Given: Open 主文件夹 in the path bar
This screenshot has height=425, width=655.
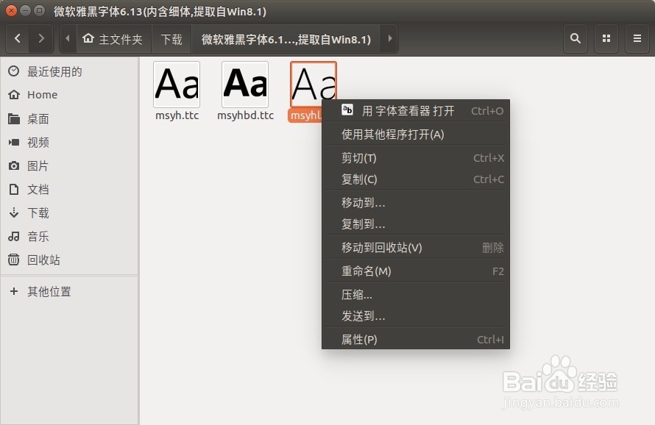Looking at the screenshot, I should (x=113, y=39).
